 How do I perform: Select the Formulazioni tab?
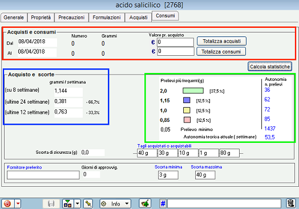point(107,18)
